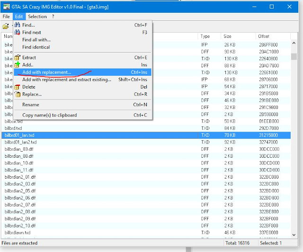
Task: Click the green plus icon beside Add..
Action: (17, 64)
